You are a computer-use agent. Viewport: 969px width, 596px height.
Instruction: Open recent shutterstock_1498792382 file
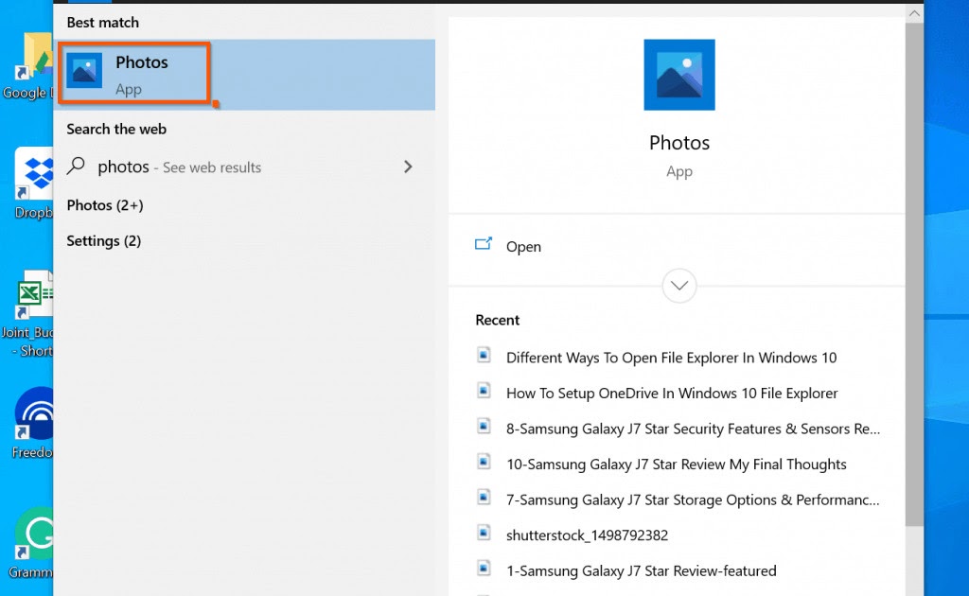point(587,535)
